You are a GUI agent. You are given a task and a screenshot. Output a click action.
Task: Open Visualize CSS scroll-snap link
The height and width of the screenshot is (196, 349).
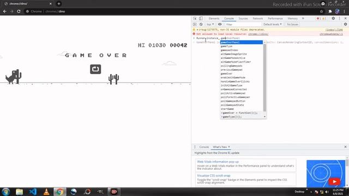coord(214,175)
